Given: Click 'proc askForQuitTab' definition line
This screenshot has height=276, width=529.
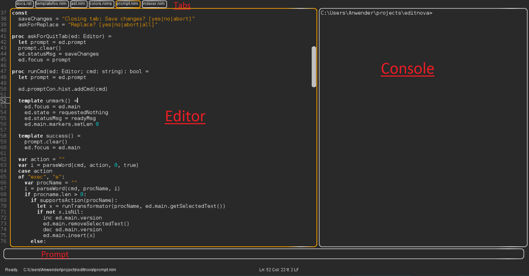Looking at the screenshot, I should [x=62, y=36].
